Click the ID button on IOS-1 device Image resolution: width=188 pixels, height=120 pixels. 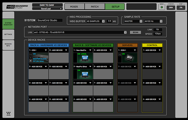(x=31, y=58)
